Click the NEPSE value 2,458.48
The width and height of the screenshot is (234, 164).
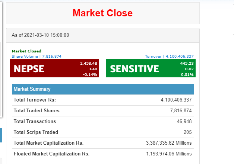click(x=89, y=63)
